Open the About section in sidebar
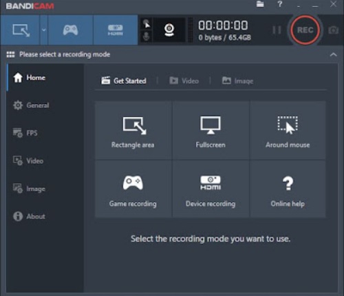Image resolution: width=344 pixels, height=296 pixels. (x=45, y=216)
